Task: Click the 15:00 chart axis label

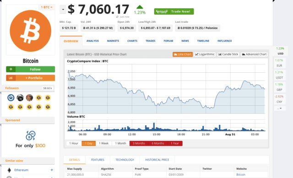Action: [157, 135]
